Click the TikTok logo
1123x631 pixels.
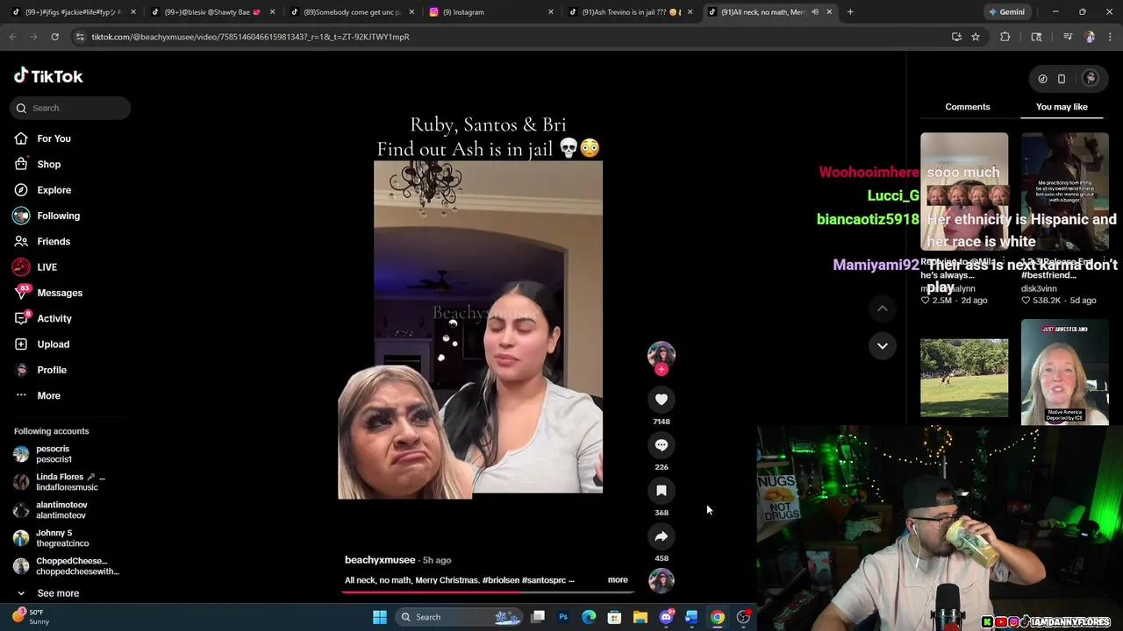[x=48, y=76]
